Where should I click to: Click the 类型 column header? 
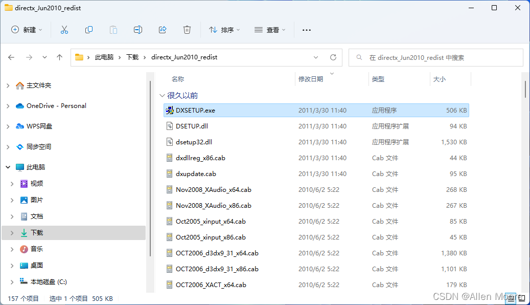click(378, 79)
